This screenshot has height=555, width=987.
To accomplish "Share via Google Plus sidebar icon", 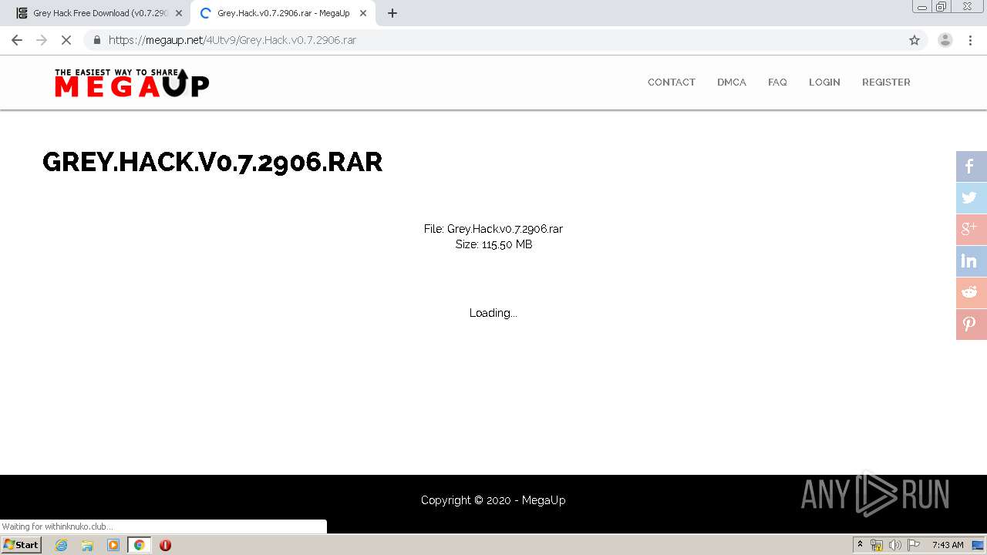I will (x=972, y=230).
